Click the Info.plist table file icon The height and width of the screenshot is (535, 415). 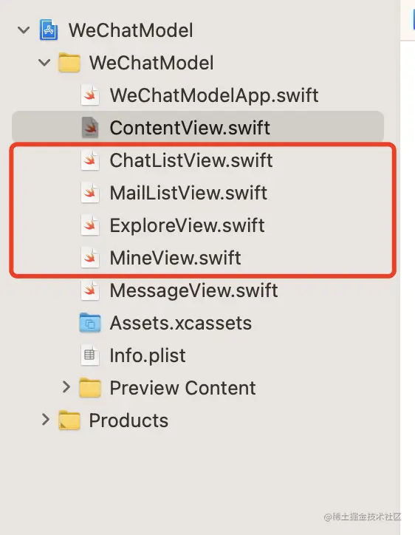click(90, 355)
